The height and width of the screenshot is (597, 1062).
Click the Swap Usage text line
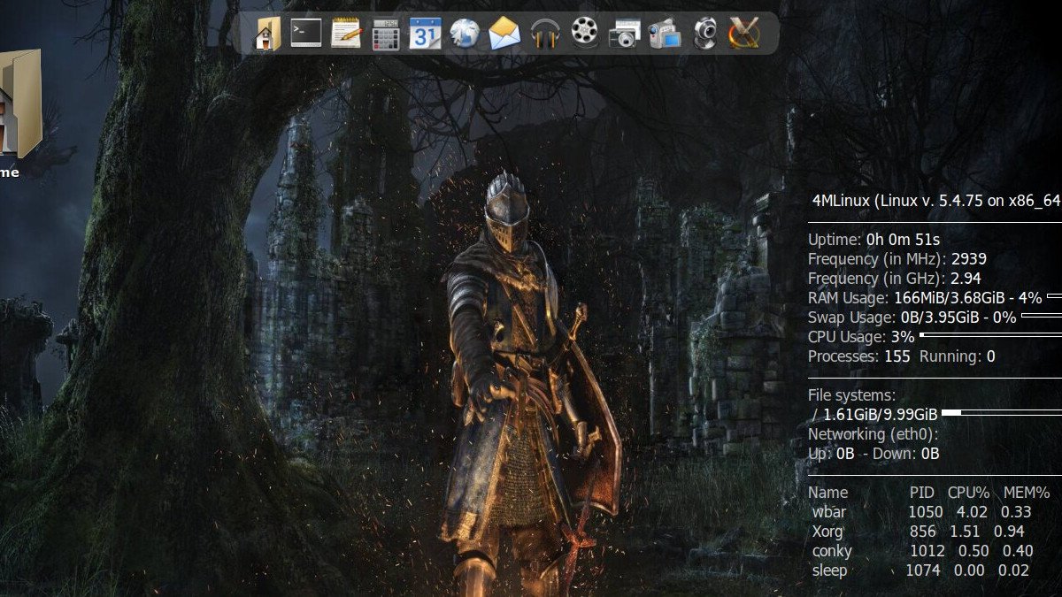(x=912, y=318)
